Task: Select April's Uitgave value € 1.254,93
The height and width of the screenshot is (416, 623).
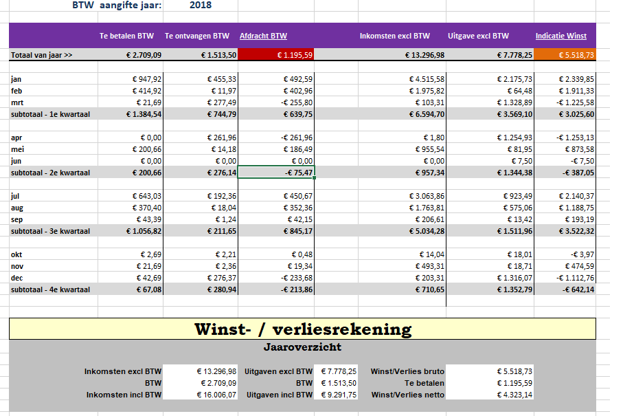Action: click(x=514, y=138)
